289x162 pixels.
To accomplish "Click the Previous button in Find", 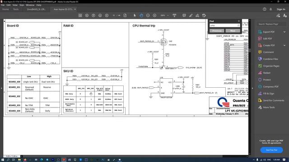I will pos(217,31).
